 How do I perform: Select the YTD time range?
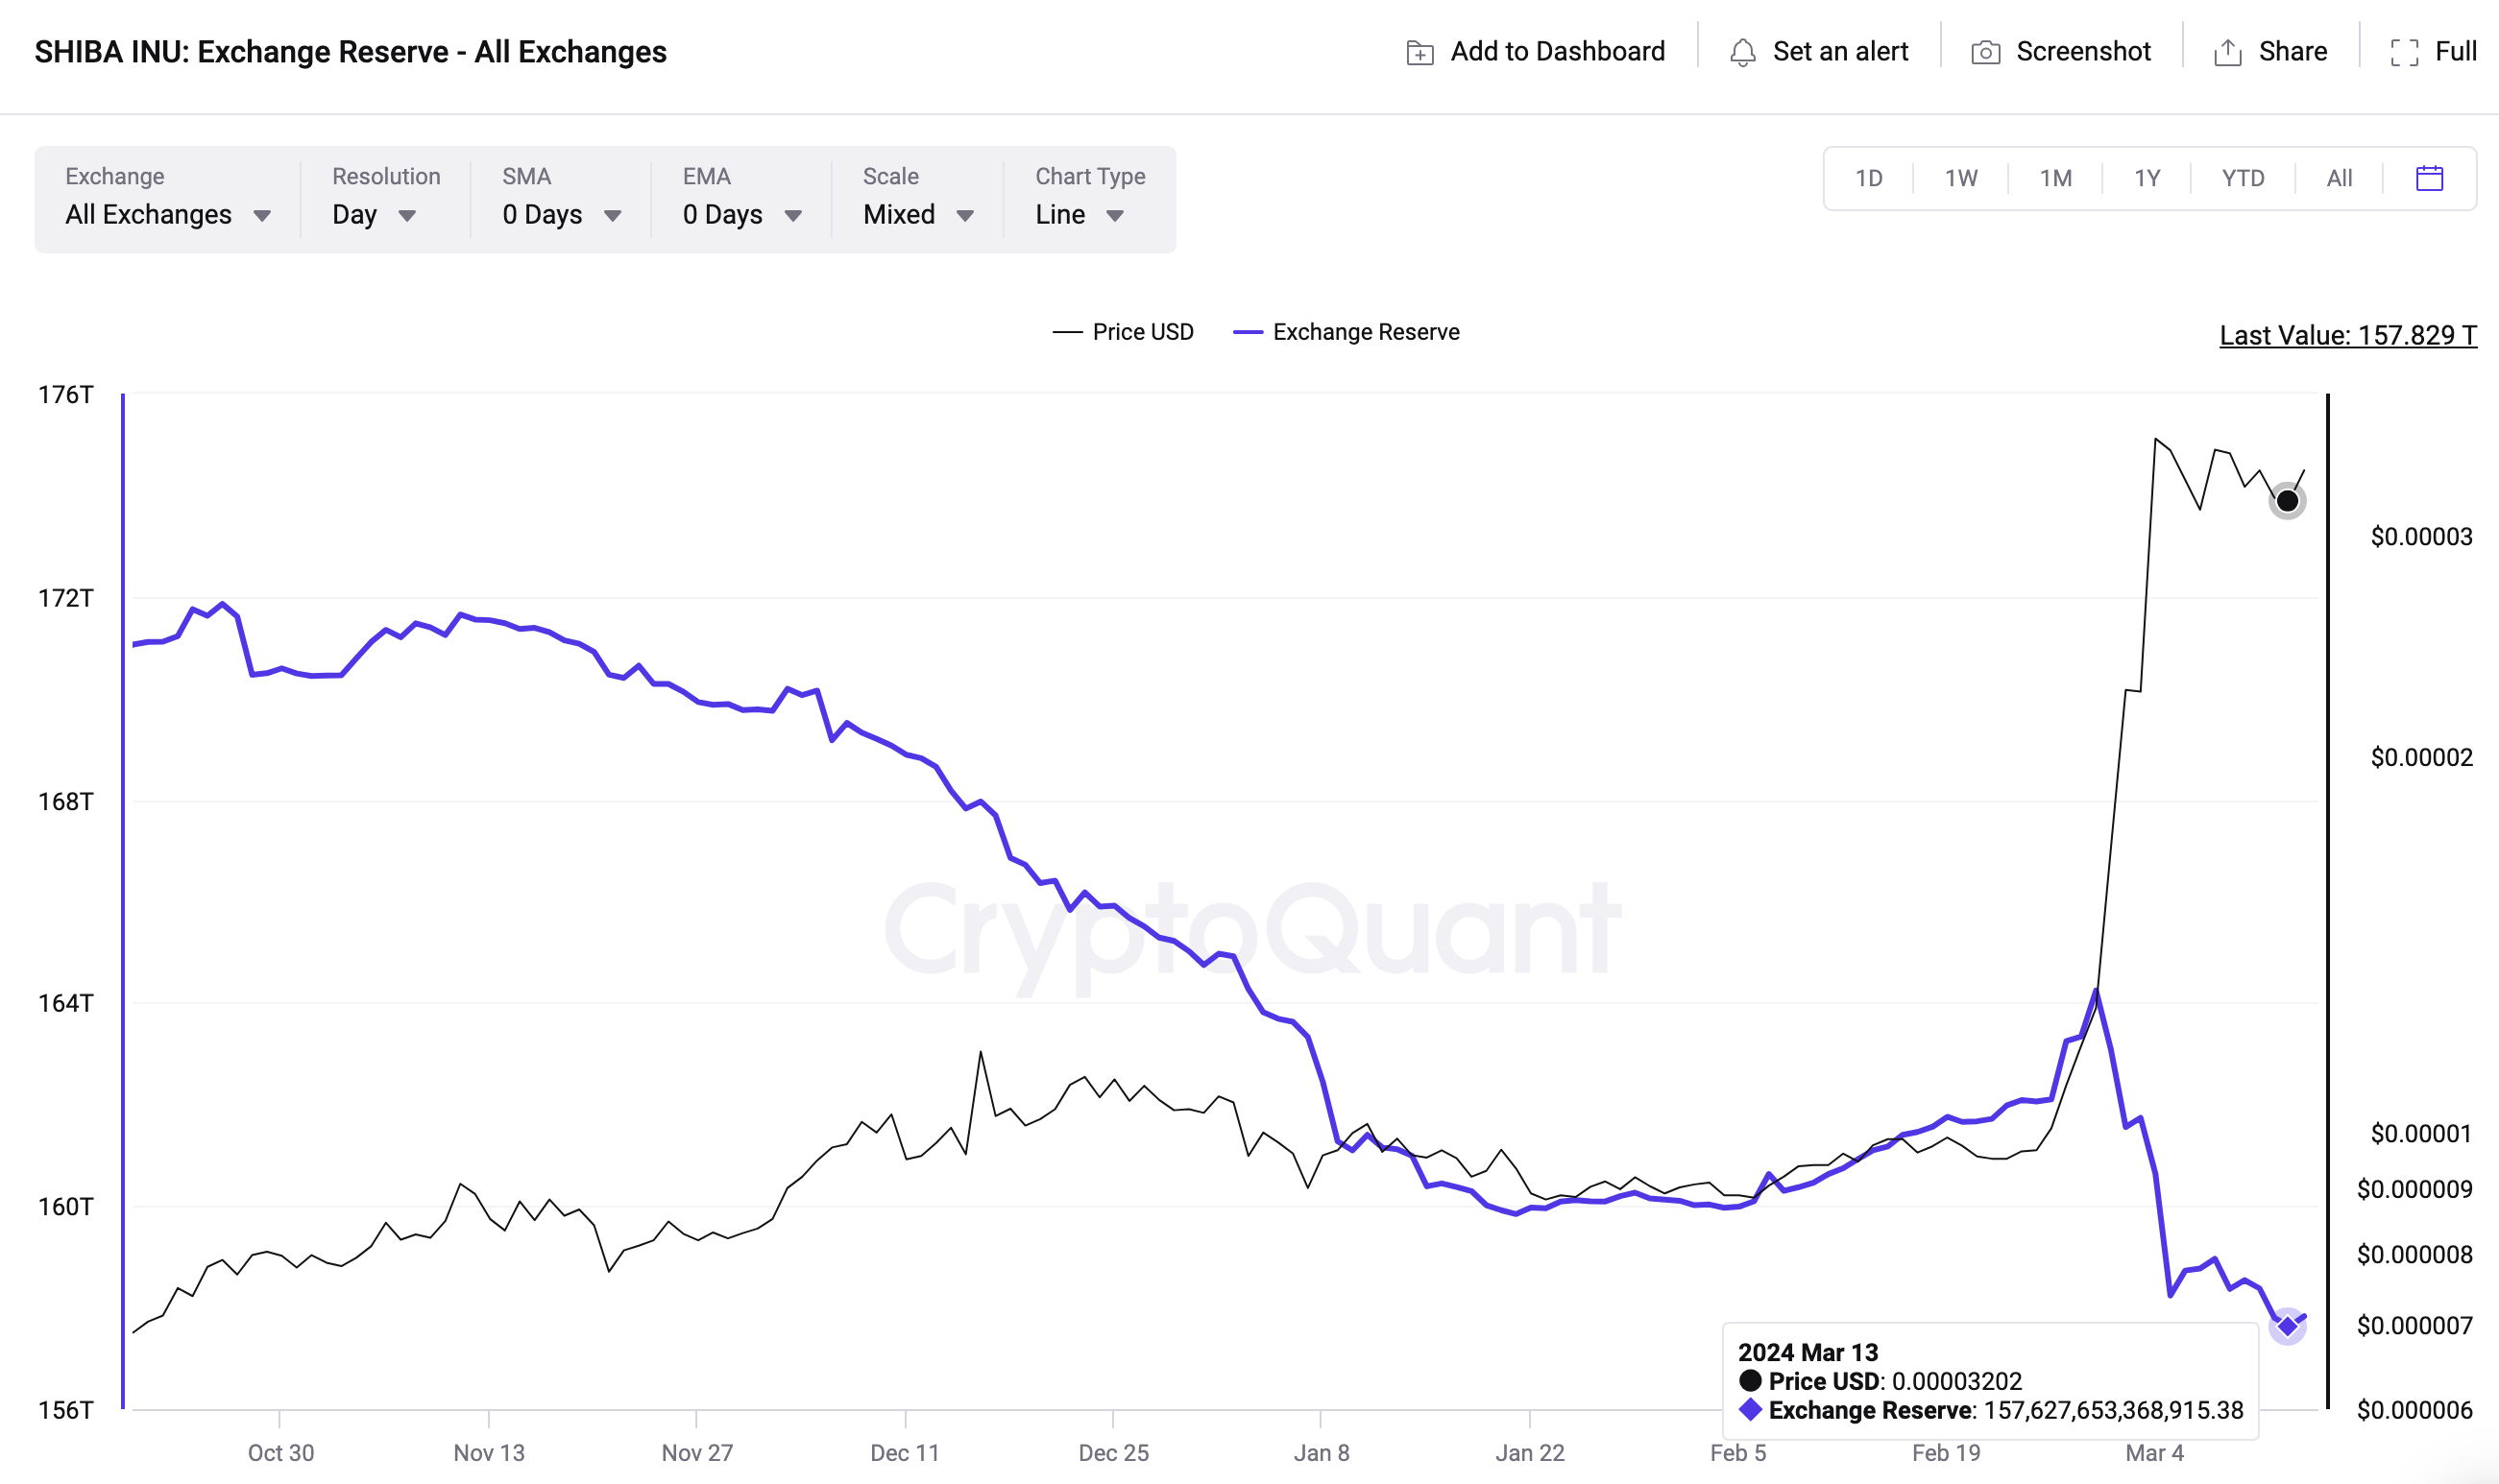pos(2242,178)
